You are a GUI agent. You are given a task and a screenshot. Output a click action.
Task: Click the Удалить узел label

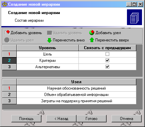tap(22, 40)
